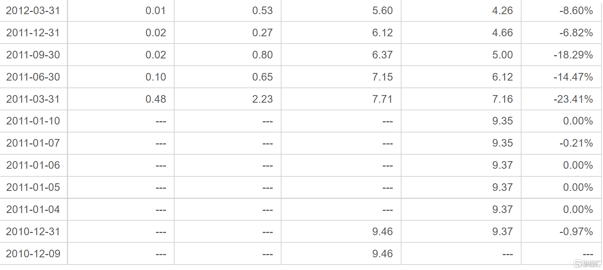
Task: Click the 2011-01-04 date cell
Action: [33, 209]
